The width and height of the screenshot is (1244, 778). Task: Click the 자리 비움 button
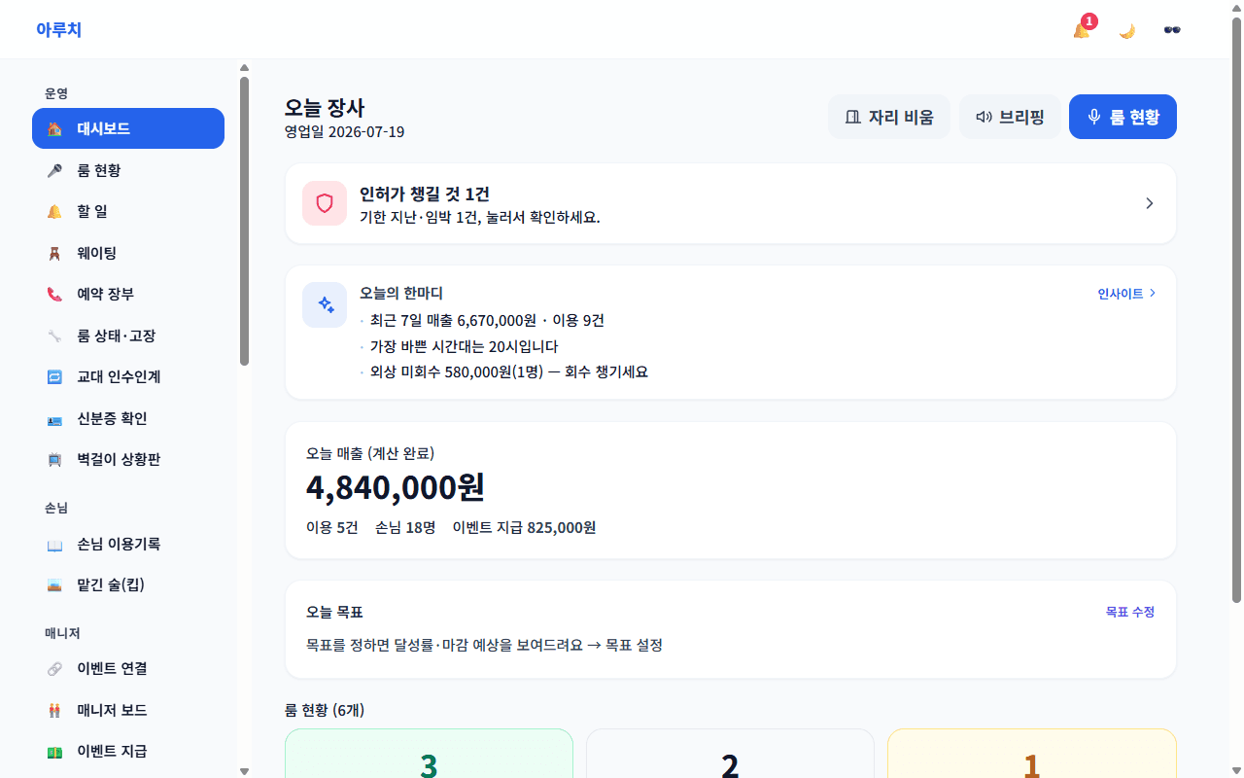tap(889, 117)
